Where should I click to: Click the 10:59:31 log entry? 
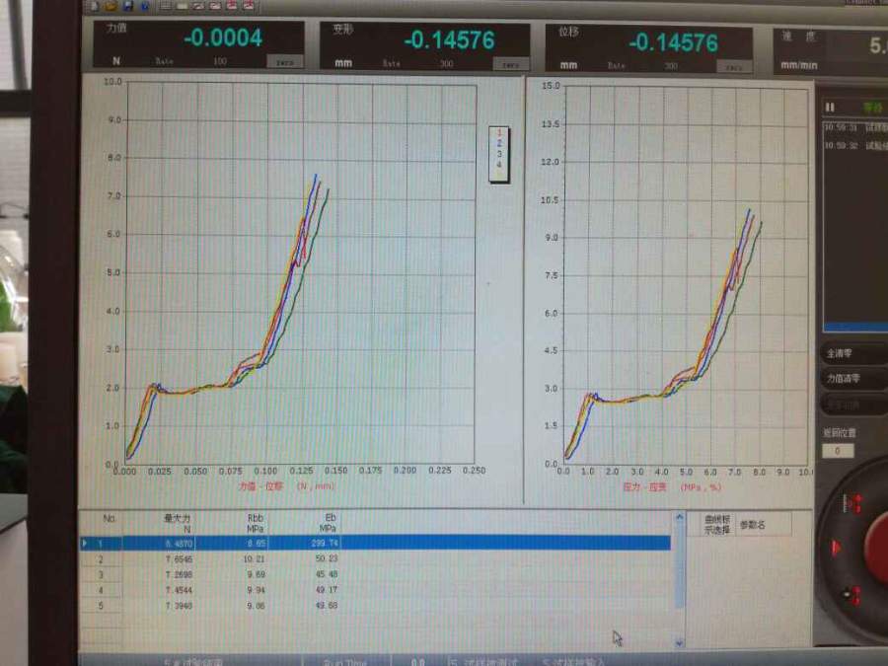pos(854,128)
